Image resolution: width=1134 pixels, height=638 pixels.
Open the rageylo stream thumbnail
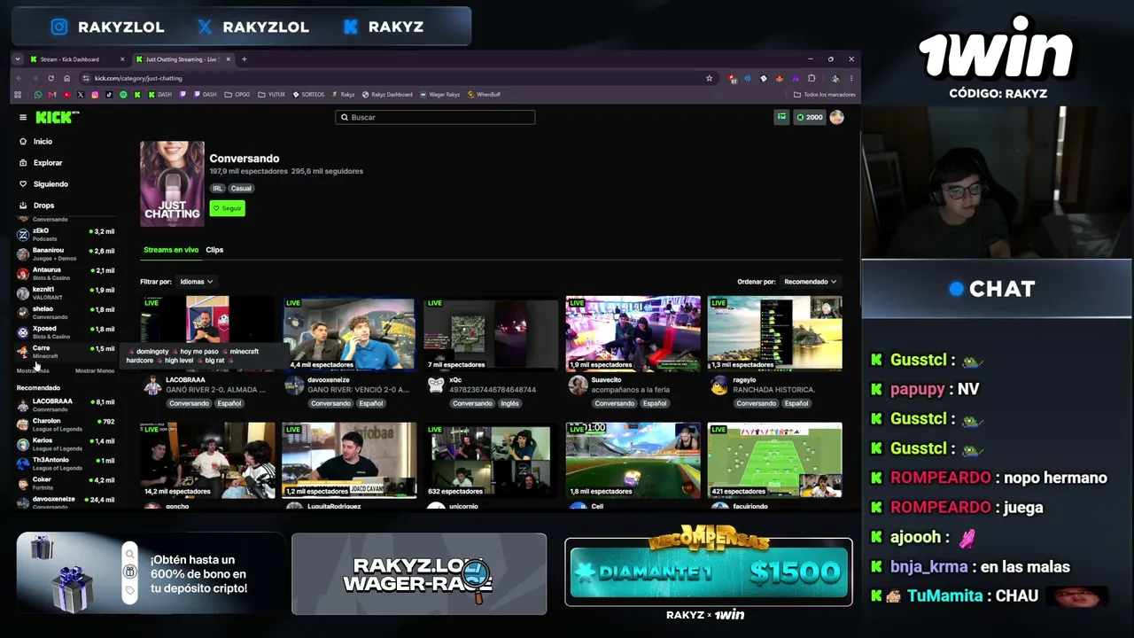(774, 333)
